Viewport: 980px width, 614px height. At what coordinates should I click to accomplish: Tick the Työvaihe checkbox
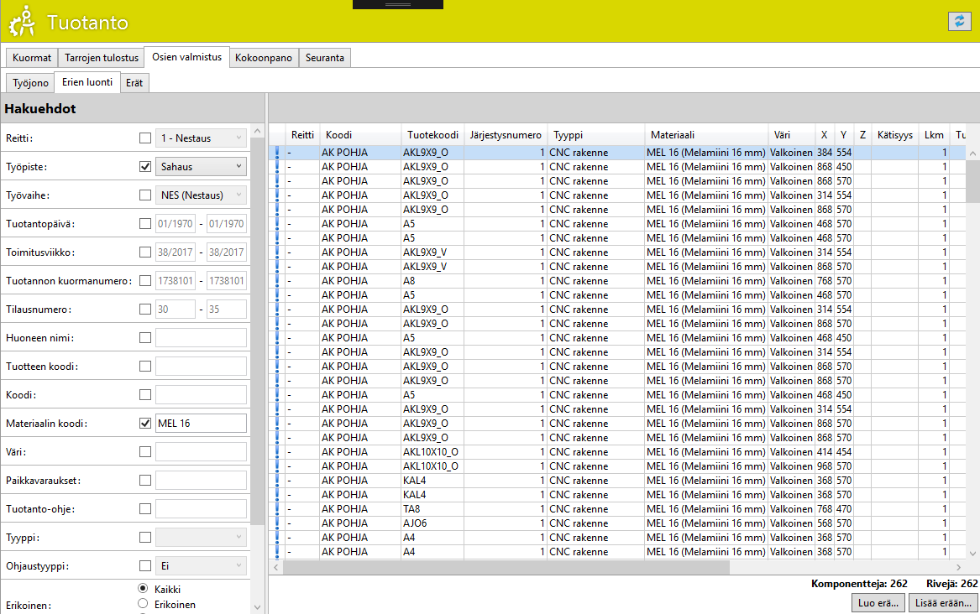(x=145, y=195)
